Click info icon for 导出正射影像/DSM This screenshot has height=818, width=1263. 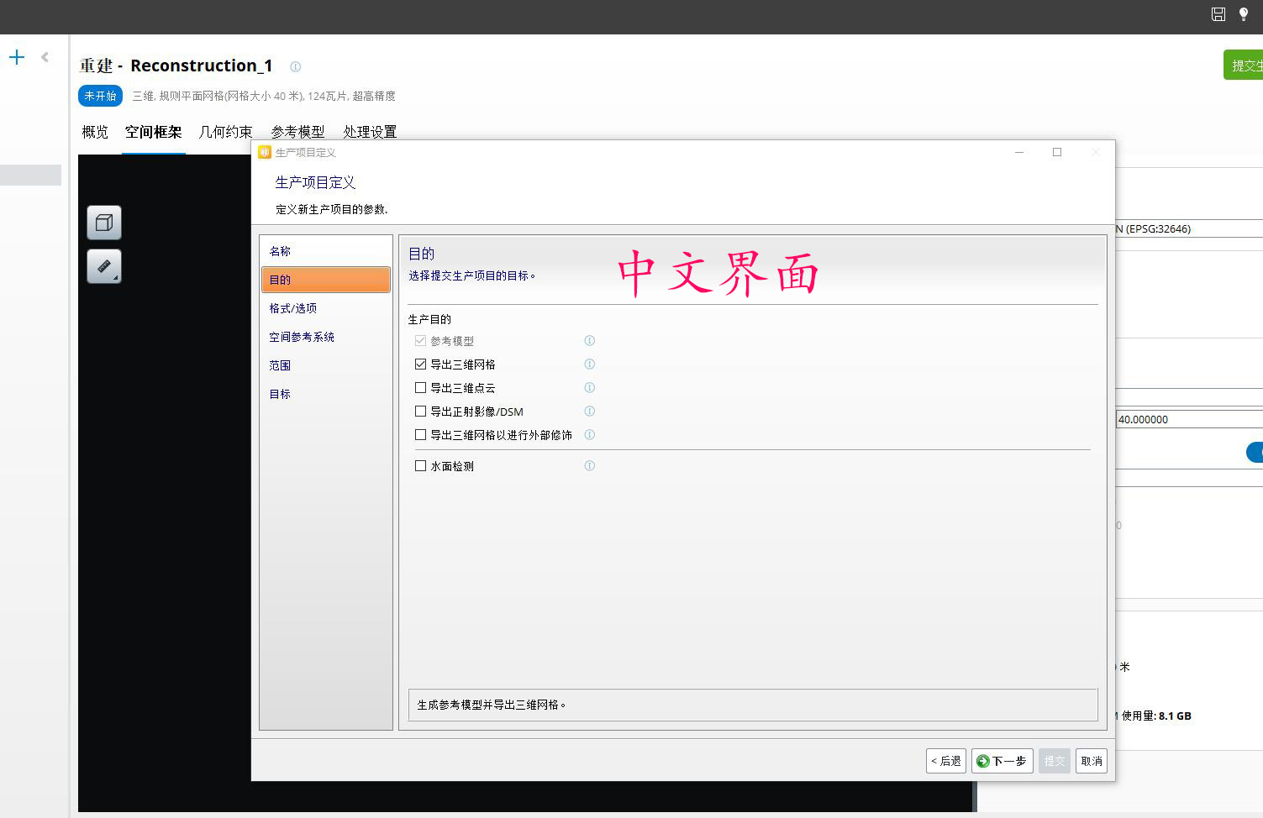[x=589, y=412]
